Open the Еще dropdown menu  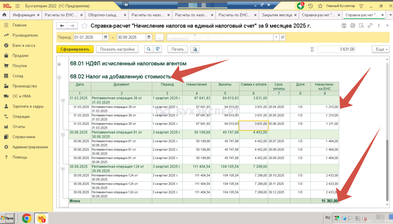(381, 49)
